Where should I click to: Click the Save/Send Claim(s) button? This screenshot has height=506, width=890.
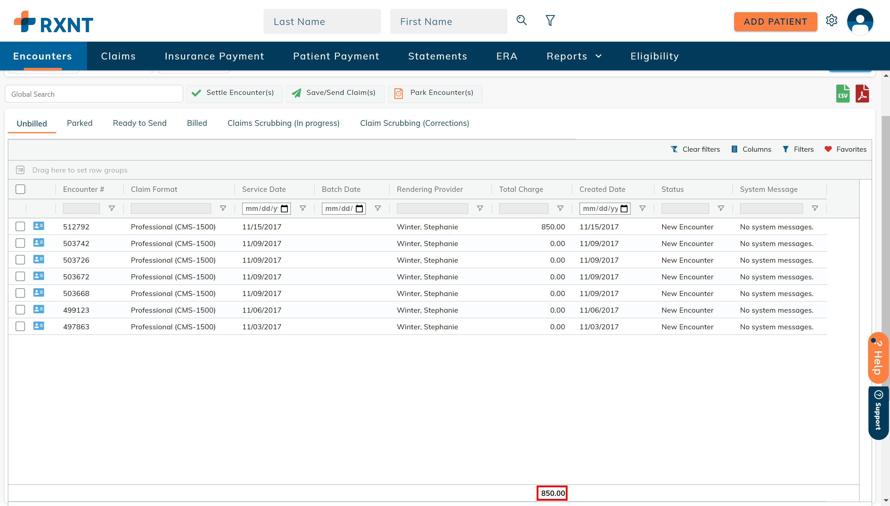pos(335,93)
